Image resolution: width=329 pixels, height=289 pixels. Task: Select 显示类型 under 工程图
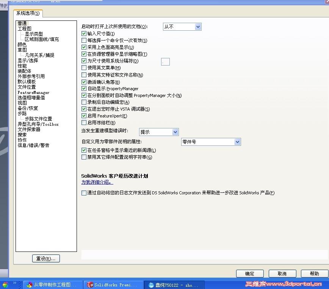tap(34, 34)
